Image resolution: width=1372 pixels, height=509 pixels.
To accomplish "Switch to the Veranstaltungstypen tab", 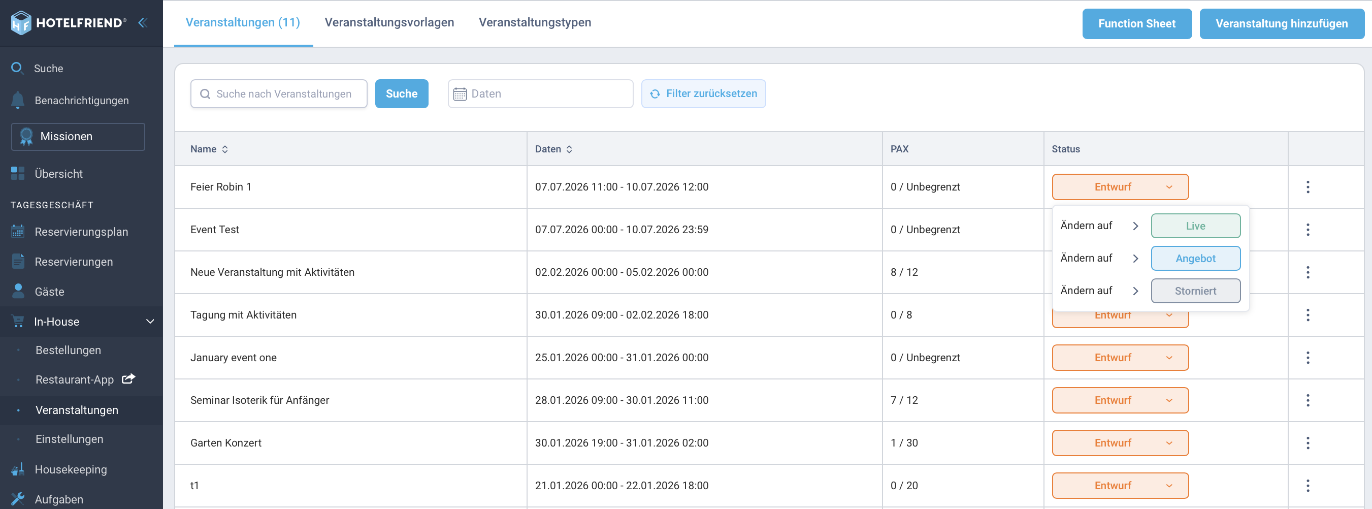I will pyautogui.click(x=535, y=22).
